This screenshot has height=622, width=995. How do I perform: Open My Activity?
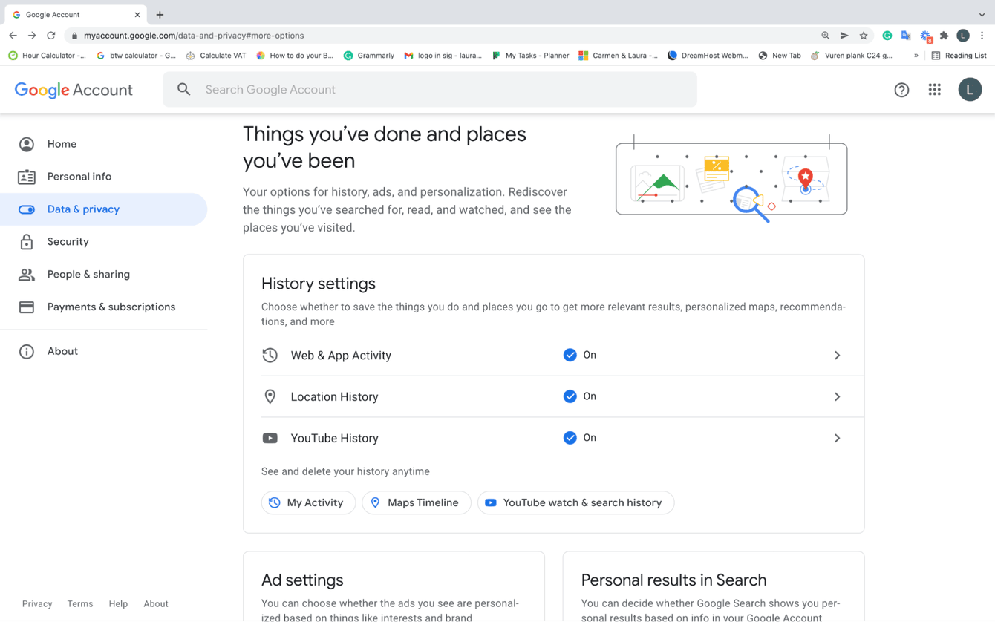click(x=308, y=502)
